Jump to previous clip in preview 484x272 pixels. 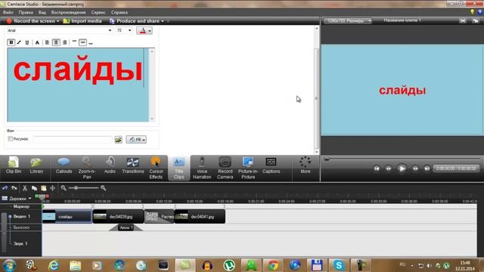click(377, 168)
